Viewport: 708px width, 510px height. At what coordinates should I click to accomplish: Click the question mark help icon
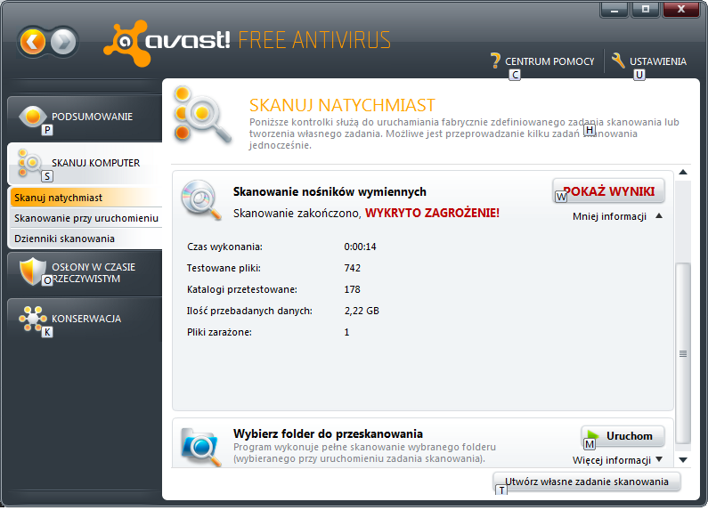point(495,61)
